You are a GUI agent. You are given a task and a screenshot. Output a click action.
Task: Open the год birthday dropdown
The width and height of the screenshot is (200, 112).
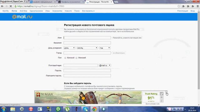[105, 48]
